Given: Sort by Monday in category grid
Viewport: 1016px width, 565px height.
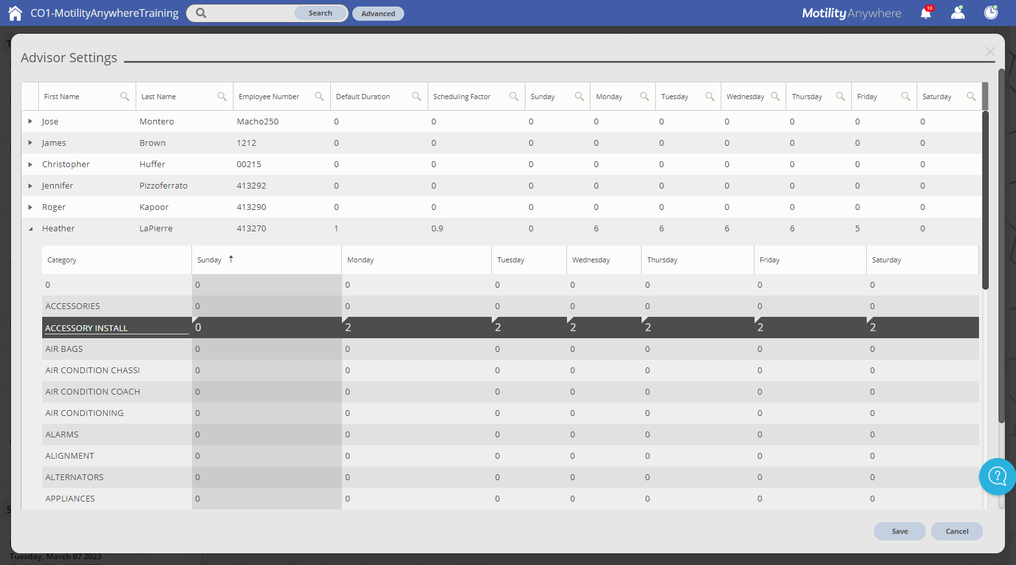Looking at the screenshot, I should tap(417, 260).
